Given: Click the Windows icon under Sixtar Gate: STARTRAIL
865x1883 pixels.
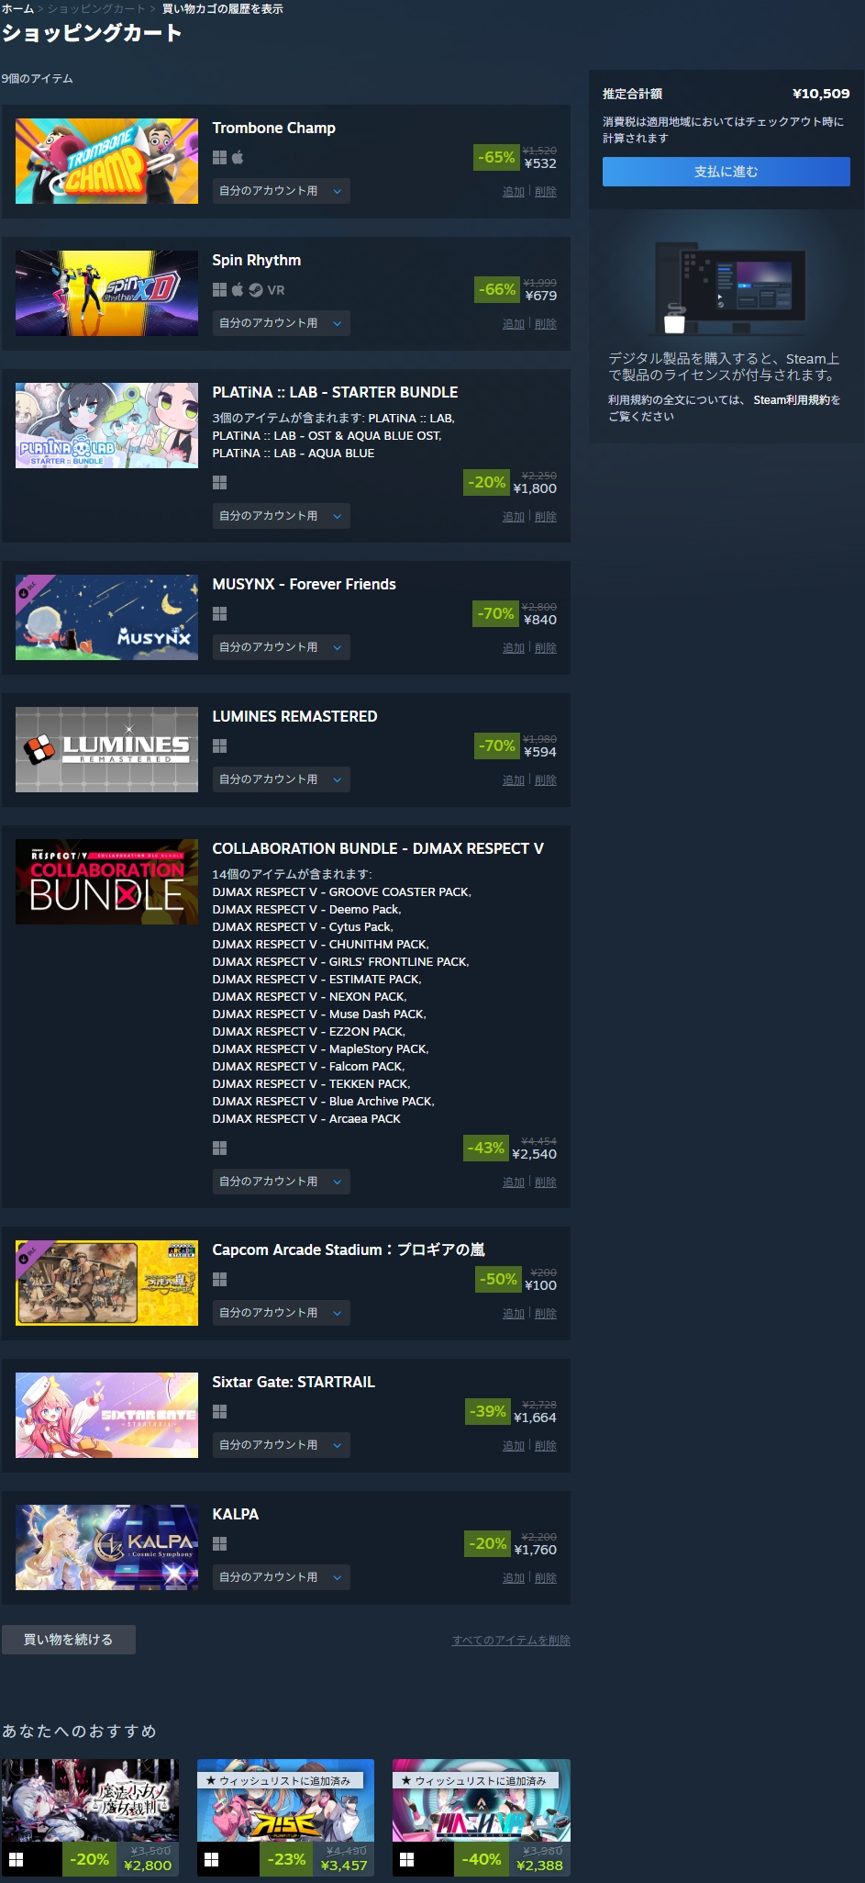Looking at the screenshot, I should (x=219, y=1411).
